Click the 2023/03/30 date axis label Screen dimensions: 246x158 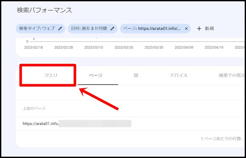154,47
